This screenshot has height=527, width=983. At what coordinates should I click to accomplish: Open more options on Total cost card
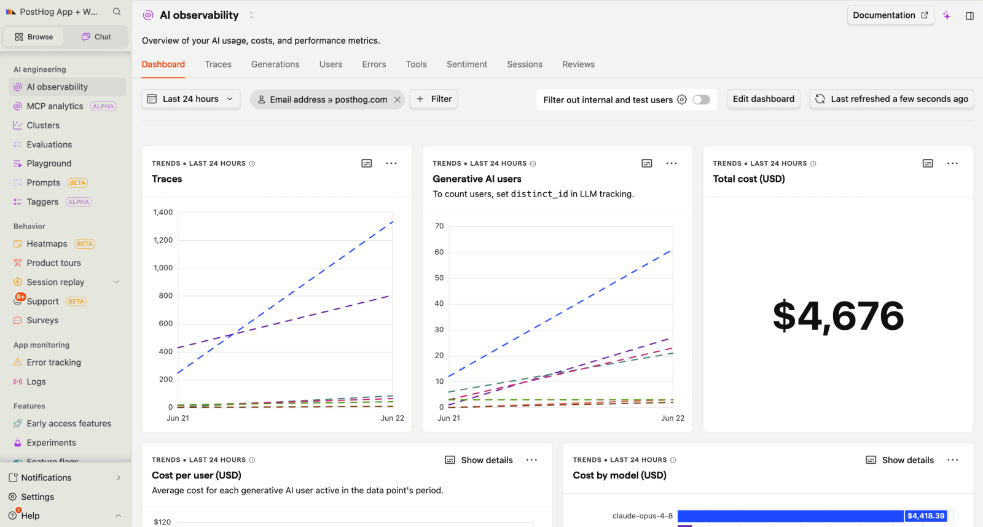click(x=952, y=163)
